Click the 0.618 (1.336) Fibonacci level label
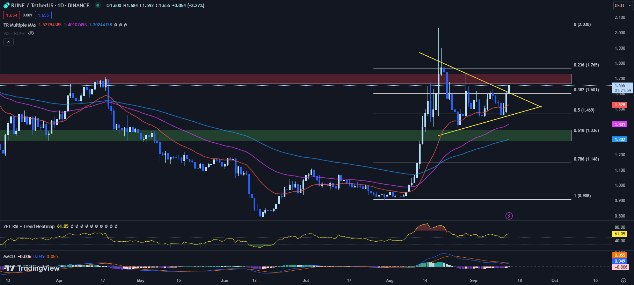634x285 pixels. (x=586, y=130)
